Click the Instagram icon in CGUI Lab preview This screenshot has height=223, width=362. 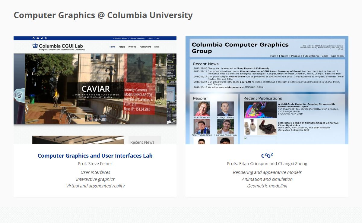click(46, 38)
